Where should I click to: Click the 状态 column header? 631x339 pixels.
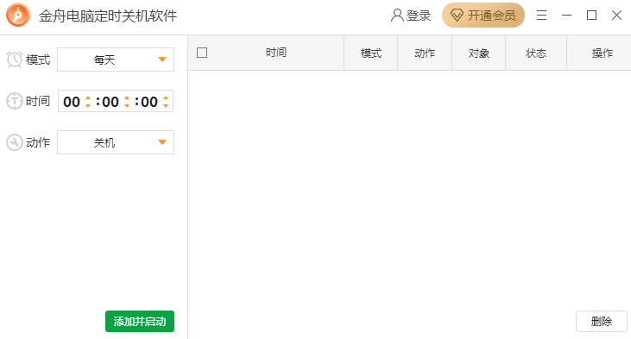click(536, 53)
